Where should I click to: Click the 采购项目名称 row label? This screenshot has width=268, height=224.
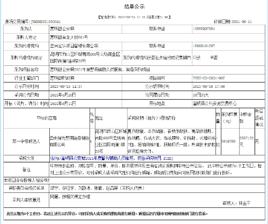(26, 70)
